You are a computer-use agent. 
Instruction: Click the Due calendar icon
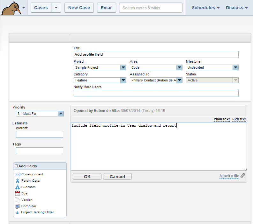coord(18,193)
